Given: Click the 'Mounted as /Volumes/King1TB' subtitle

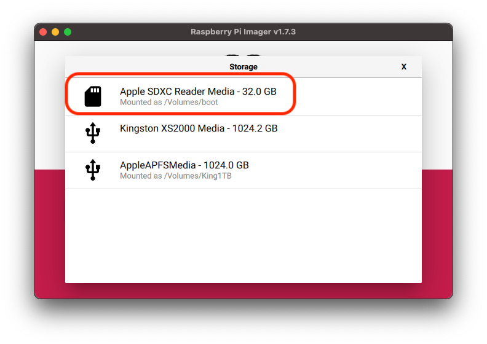Looking at the screenshot, I should tap(176, 176).
